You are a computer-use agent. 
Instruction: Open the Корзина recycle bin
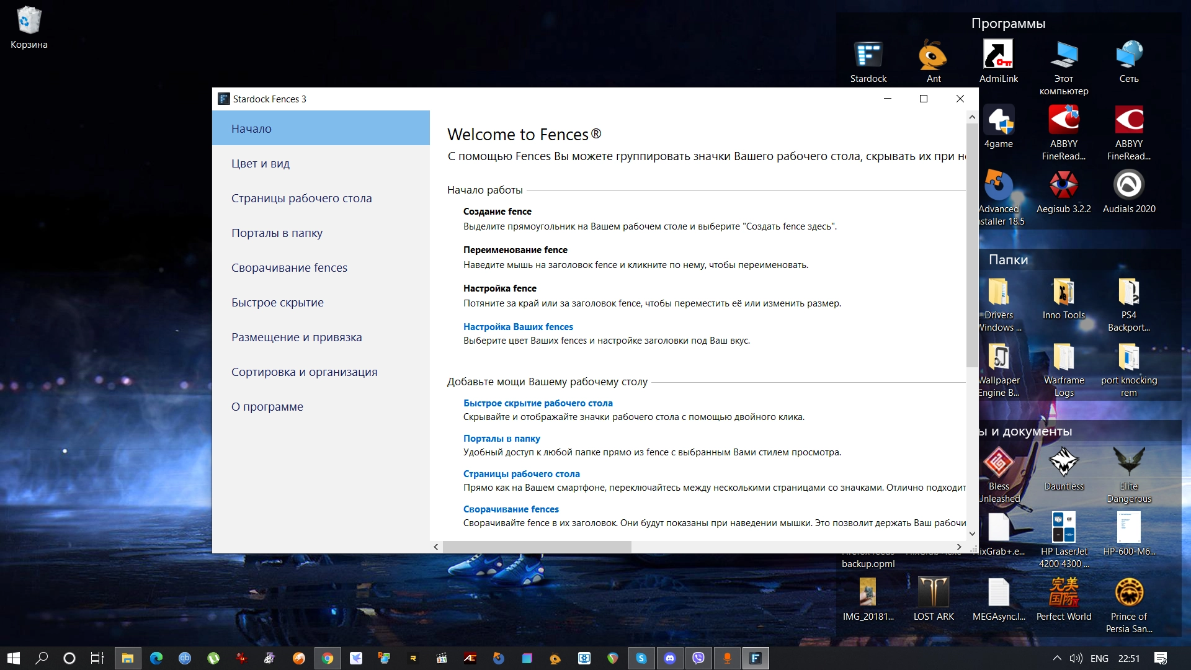[29, 27]
